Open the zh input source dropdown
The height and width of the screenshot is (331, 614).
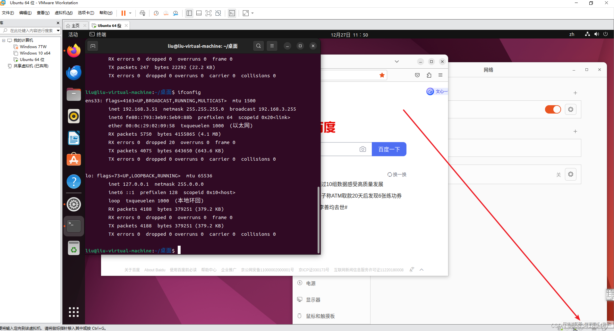572,34
